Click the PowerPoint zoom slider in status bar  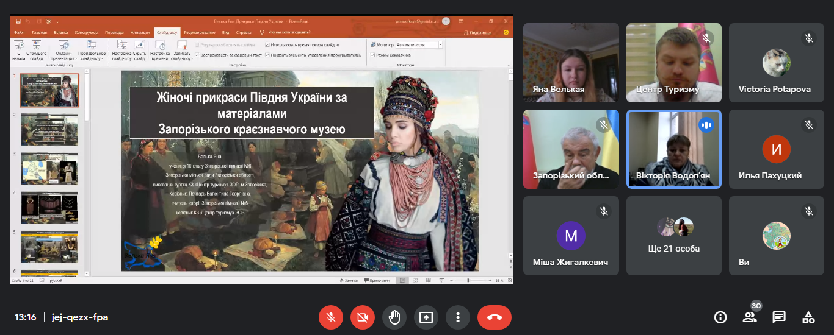click(469, 280)
